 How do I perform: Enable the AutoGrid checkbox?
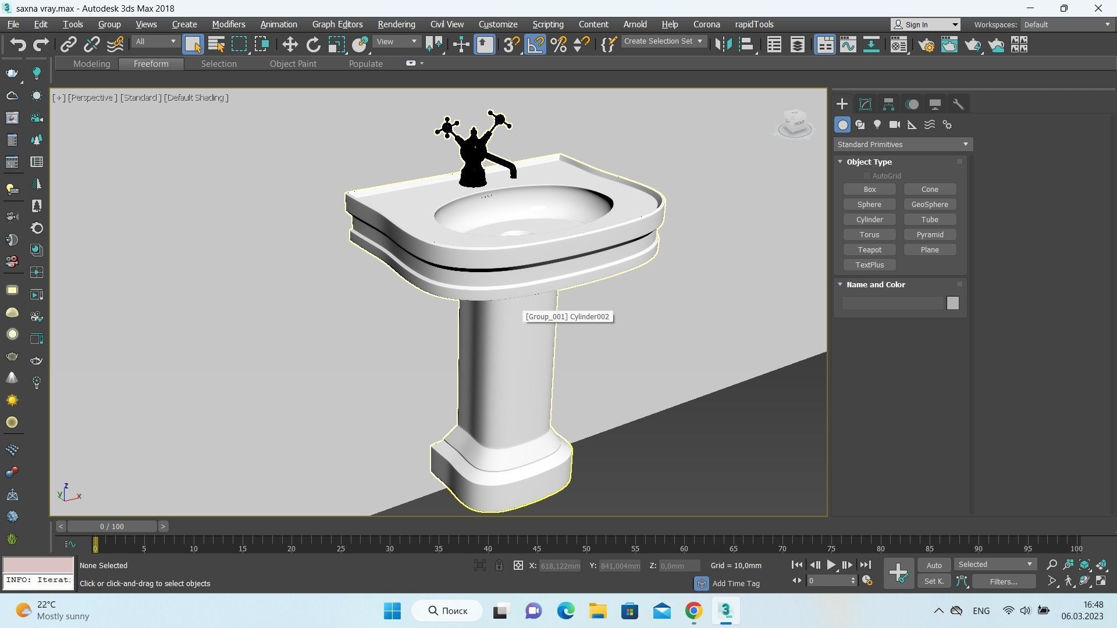866,176
